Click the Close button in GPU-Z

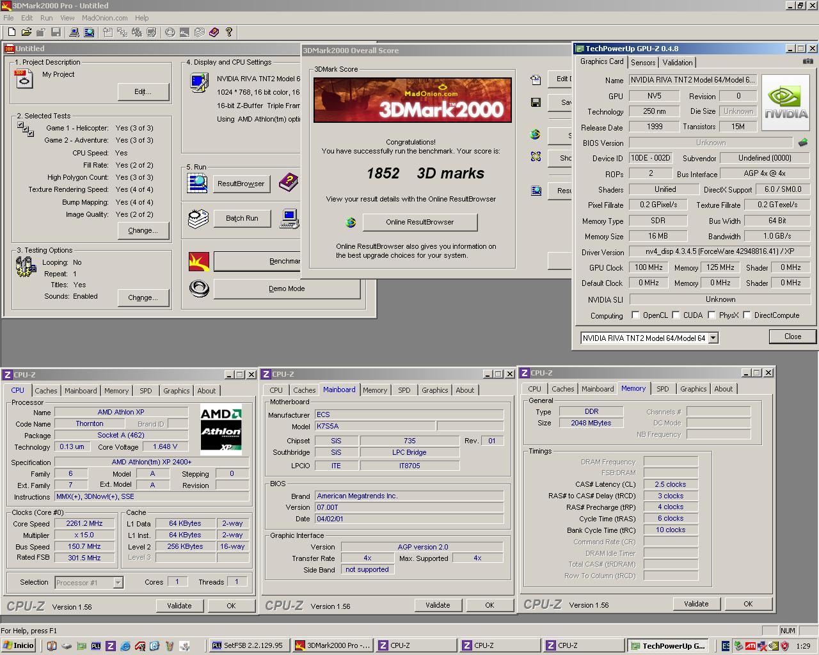(793, 336)
